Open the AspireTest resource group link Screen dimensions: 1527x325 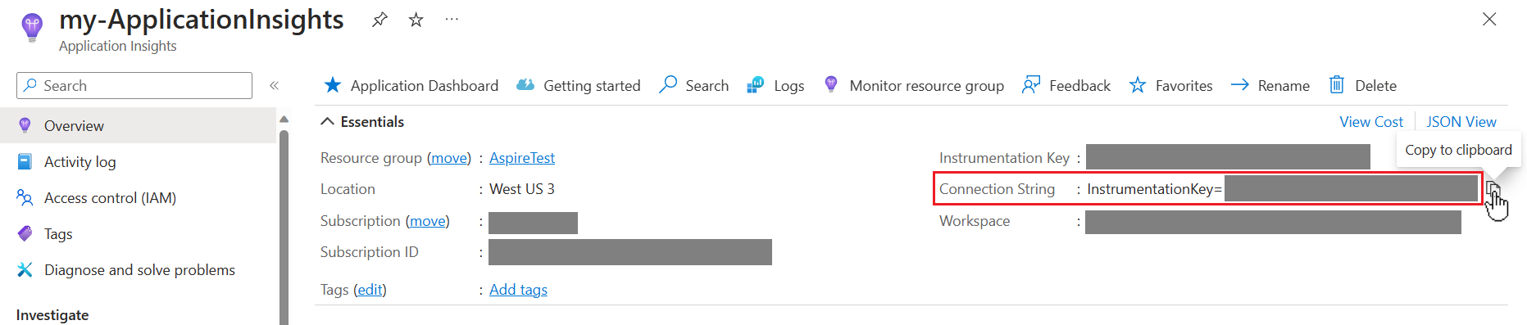522,158
